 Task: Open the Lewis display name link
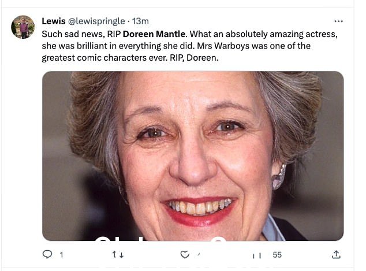pyautogui.click(x=54, y=21)
